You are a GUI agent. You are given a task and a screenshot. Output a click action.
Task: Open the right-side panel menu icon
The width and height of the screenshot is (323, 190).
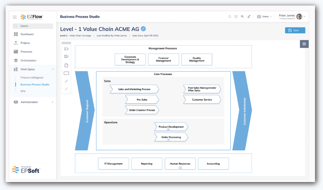304,44
